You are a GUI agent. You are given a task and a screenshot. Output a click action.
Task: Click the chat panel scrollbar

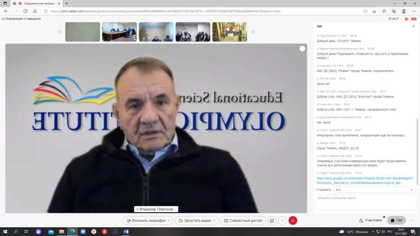pos(417,152)
